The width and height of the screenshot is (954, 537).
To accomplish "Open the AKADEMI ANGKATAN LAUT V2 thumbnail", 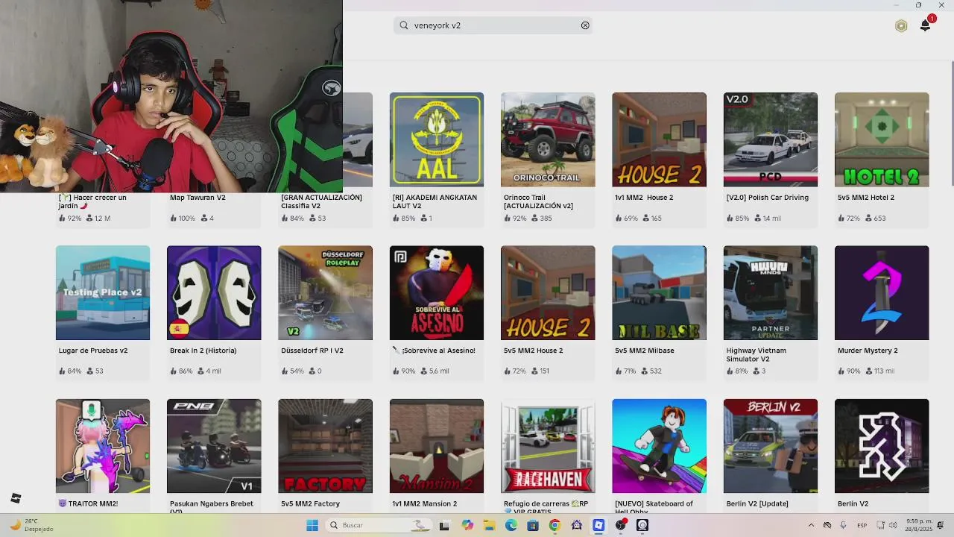I will click(437, 139).
